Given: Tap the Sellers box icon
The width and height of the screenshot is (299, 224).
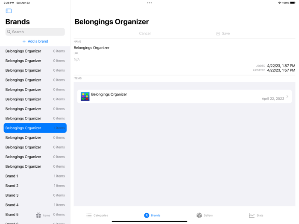Looking at the screenshot, I should point(199,215).
